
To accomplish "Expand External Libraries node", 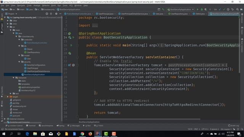I will [x=5, y=119].
